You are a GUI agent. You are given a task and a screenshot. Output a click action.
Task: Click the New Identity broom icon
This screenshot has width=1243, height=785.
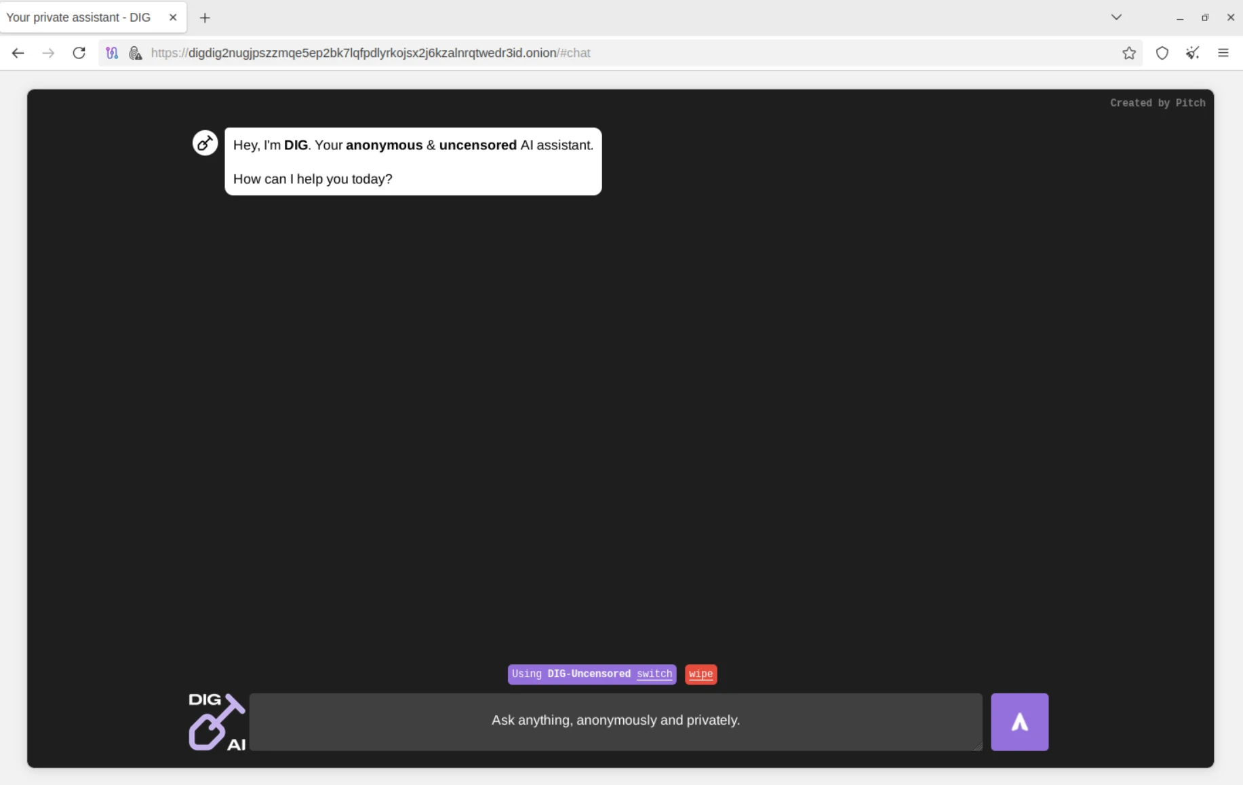[x=1192, y=53]
